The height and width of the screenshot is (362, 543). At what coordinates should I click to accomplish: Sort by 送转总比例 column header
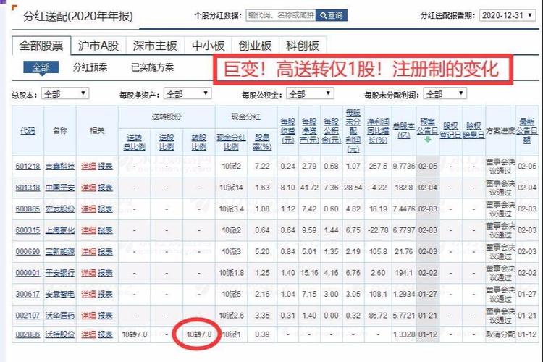(135, 142)
